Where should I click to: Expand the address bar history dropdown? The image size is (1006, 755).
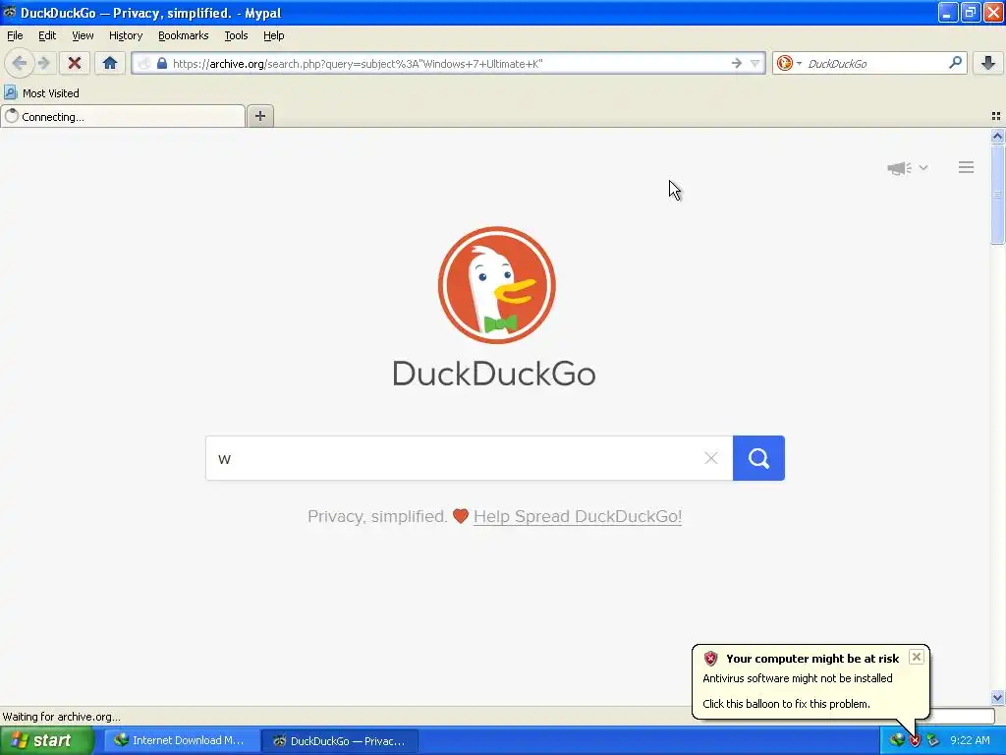754,63
